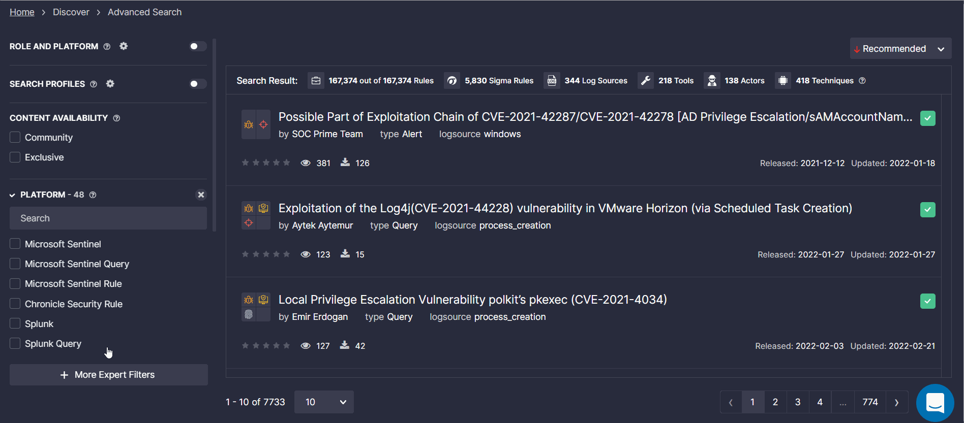Clear the Platform filter with the X icon
This screenshot has width=964, height=423.
coord(201,194)
